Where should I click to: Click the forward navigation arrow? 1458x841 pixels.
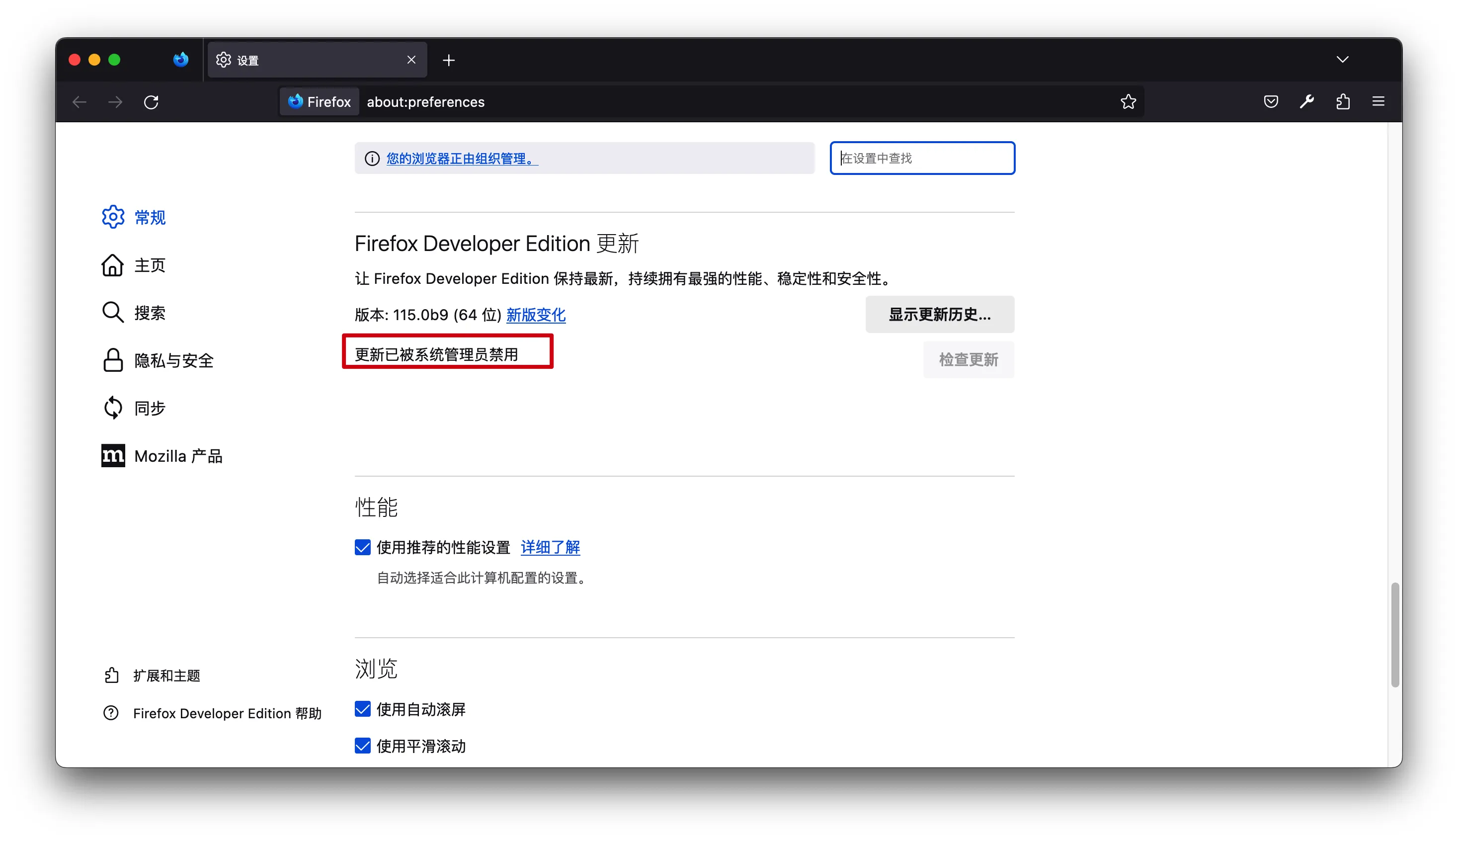[115, 102]
